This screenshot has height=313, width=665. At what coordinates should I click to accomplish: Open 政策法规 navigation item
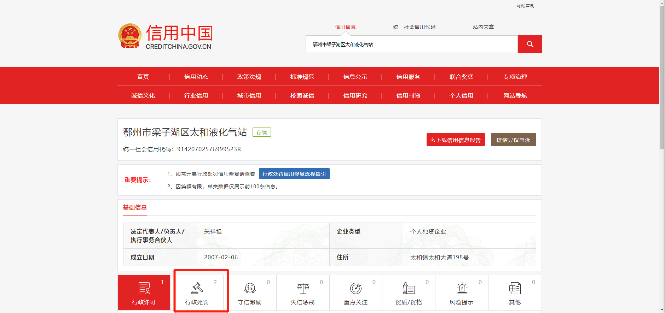pyautogui.click(x=249, y=77)
